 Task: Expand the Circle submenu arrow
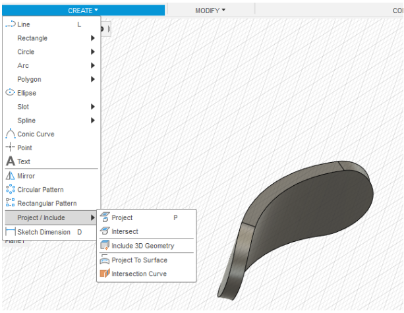pos(93,52)
